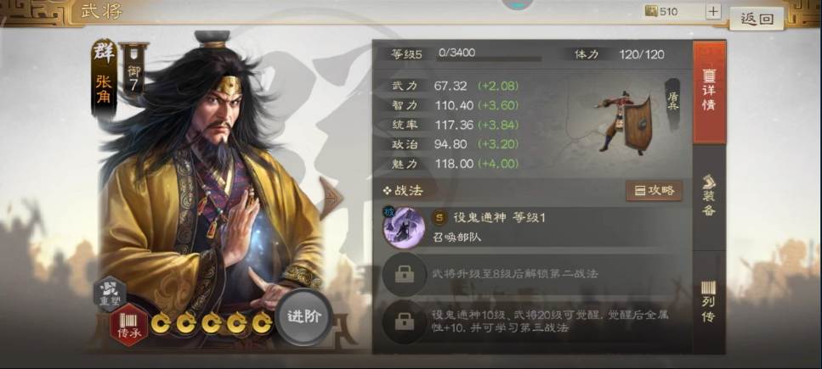Image resolution: width=822 pixels, height=369 pixels.
Task: Click the plus icon beside 510 currency
Action: pos(713,12)
